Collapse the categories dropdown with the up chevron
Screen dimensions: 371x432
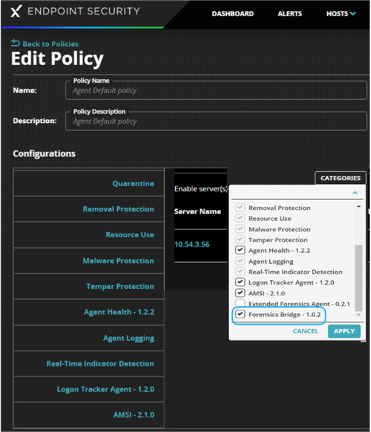point(355,193)
